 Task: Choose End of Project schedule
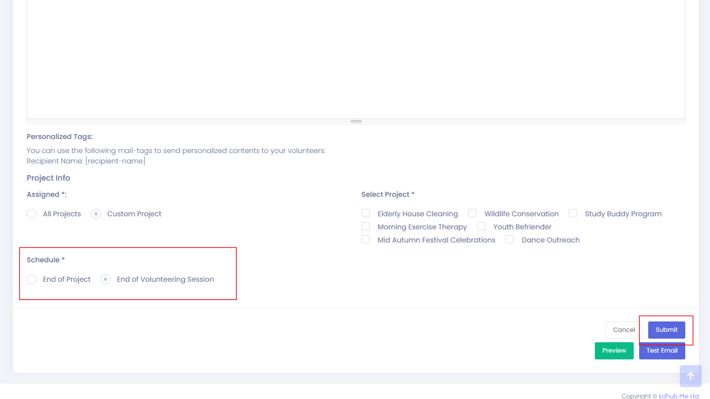[32, 279]
